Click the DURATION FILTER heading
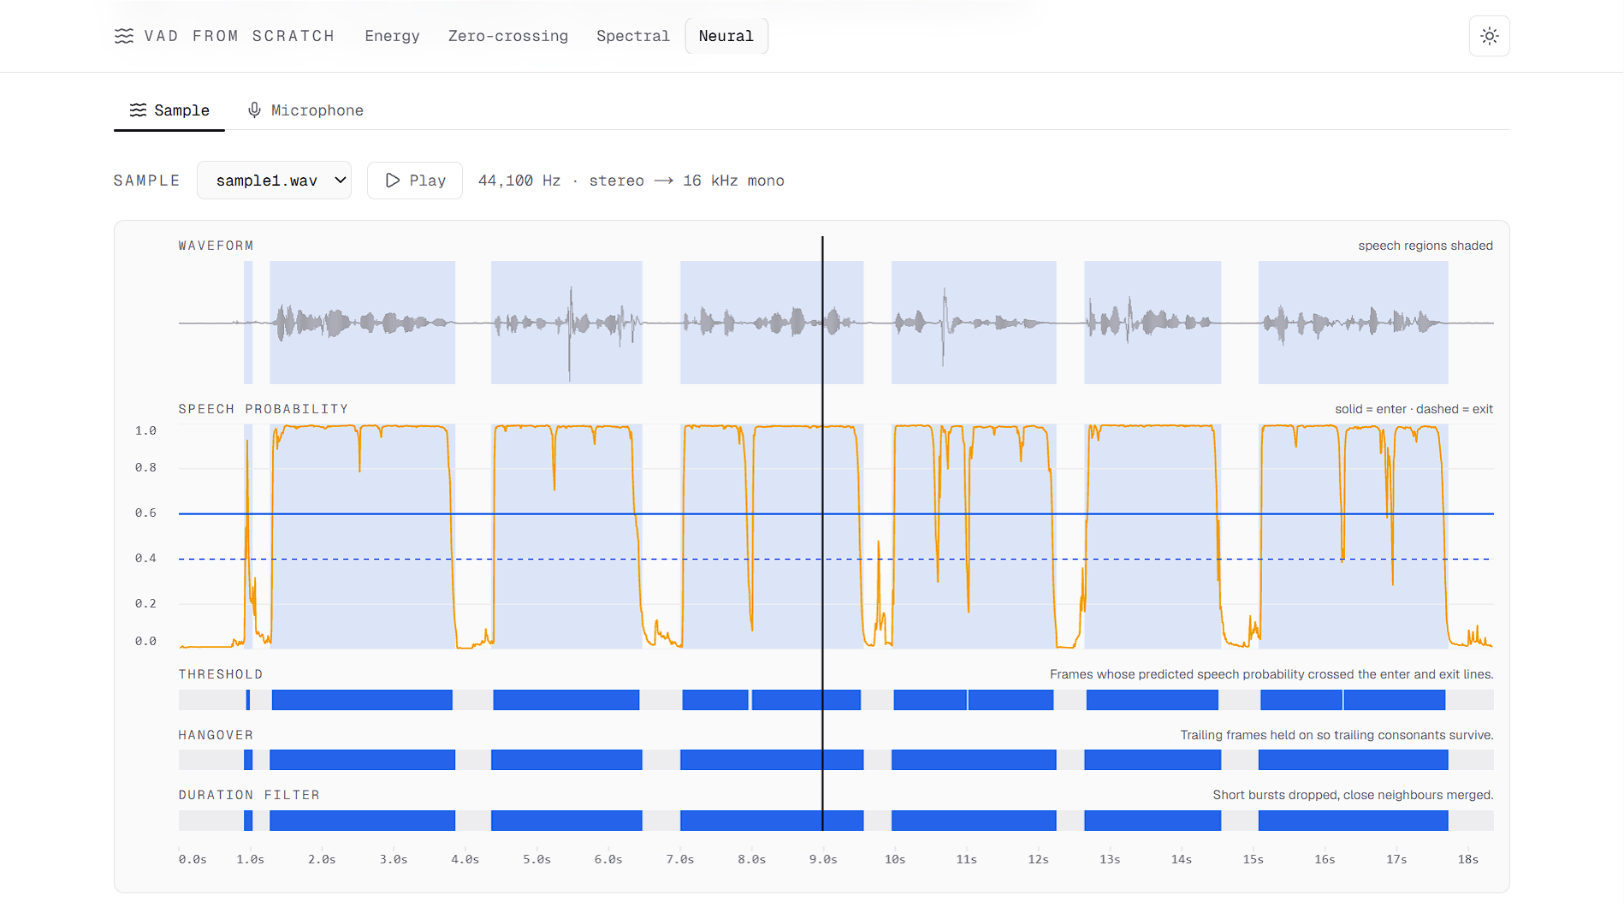The width and height of the screenshot is (1624, 907). click(x=249, y=795)
